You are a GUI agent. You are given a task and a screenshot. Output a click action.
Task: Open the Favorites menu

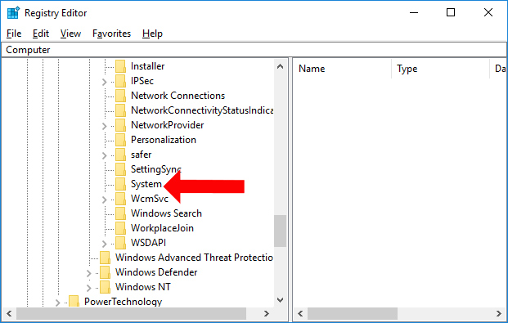tap(111, 34)
